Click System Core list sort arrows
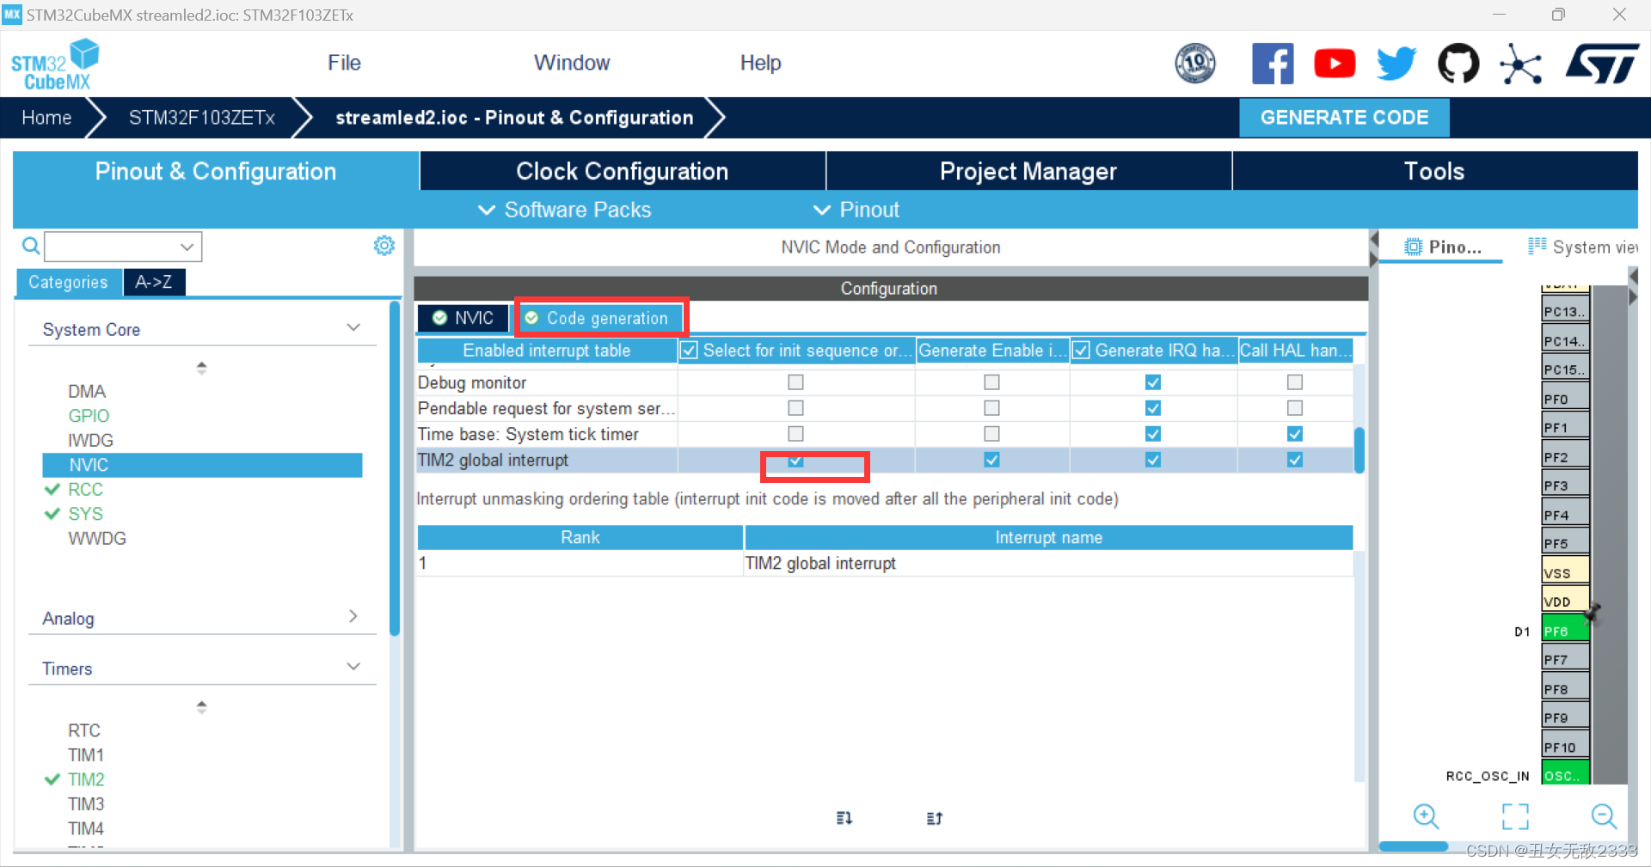1651x867 pixels. click(x=201, y=368)
